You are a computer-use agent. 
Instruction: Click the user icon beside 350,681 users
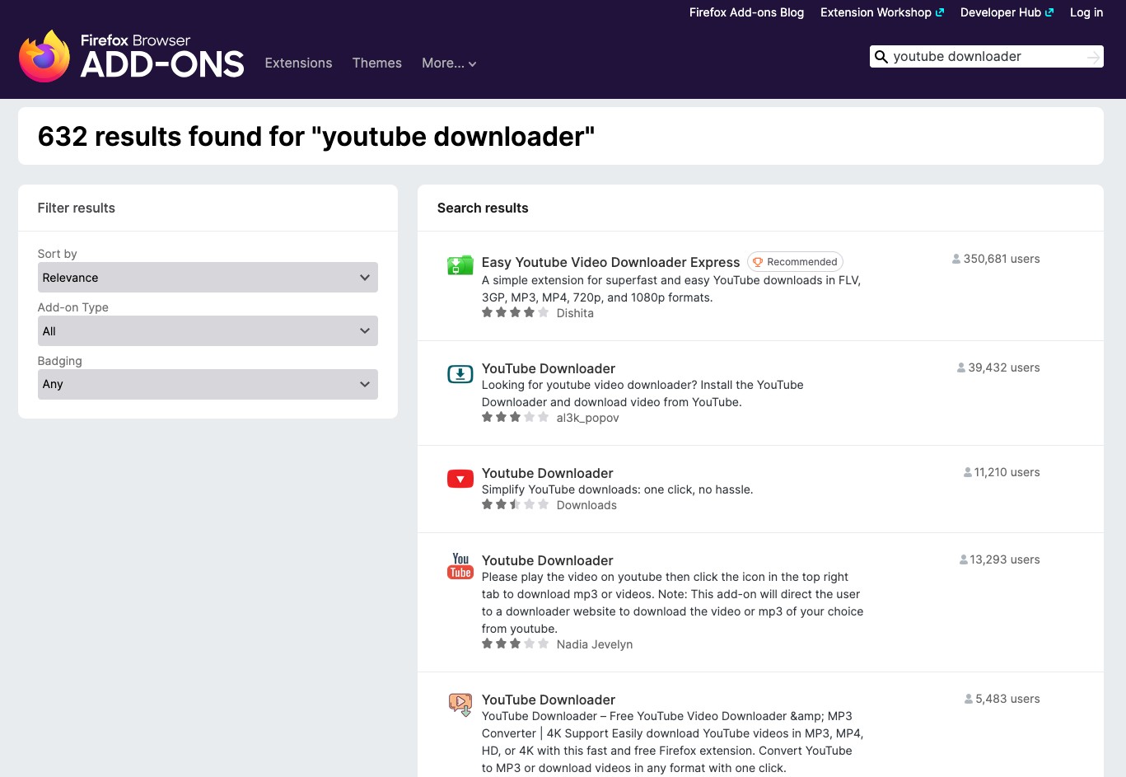point(955,259)
